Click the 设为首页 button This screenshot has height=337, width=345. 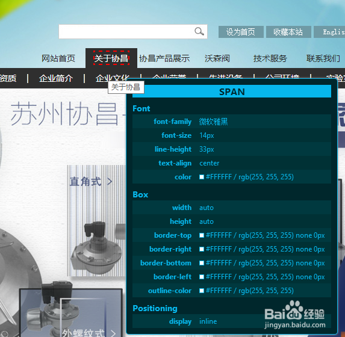(241, 32)
